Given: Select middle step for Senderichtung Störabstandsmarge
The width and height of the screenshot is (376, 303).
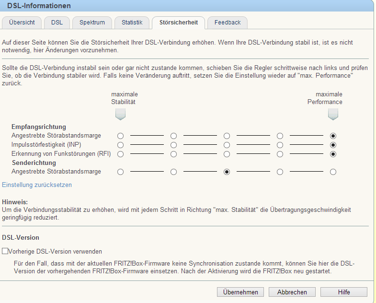Looking at the screenshot, I should coord(227,172).
